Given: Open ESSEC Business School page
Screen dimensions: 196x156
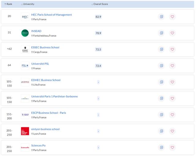Looking at the screenshot, I should (45, 47).
